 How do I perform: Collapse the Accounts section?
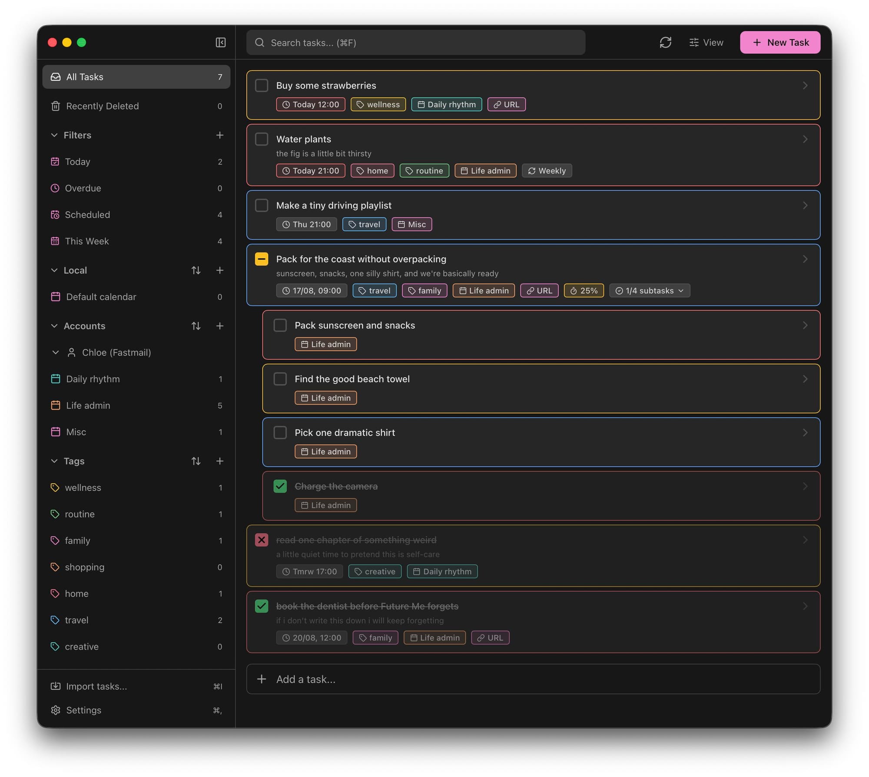click(x=54, y=326)
